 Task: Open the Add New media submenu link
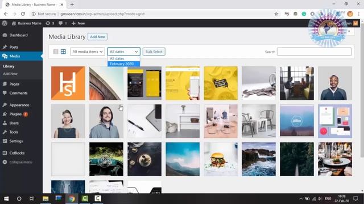pos(10,74)
